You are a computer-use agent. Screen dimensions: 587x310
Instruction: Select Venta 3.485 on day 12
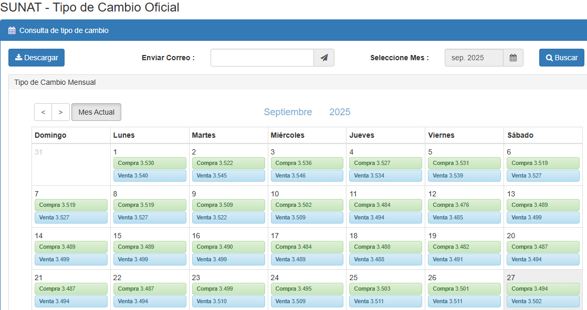click(464, 217)
